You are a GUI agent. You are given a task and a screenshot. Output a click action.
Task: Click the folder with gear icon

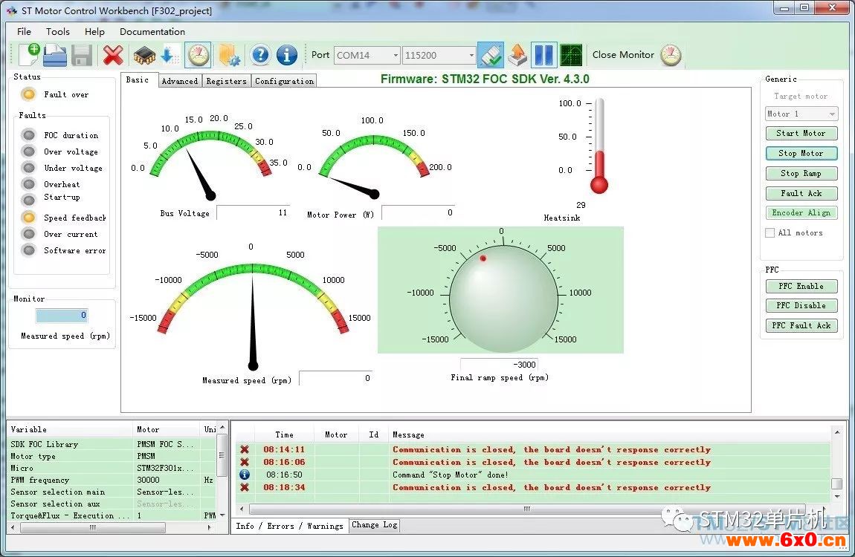point(229,56)
